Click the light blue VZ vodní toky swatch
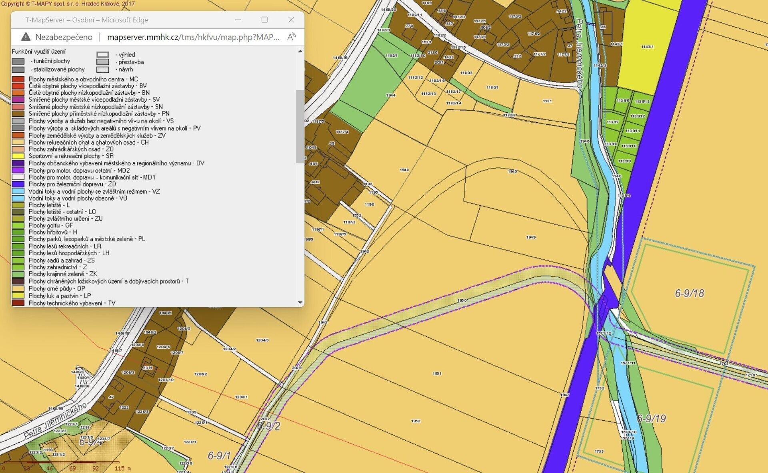The image size is (768, 473). [x=18, y=191]
